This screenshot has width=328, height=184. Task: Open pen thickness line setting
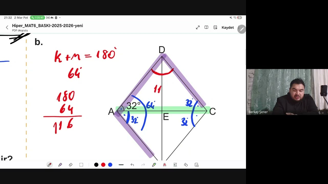coord(121,165)
